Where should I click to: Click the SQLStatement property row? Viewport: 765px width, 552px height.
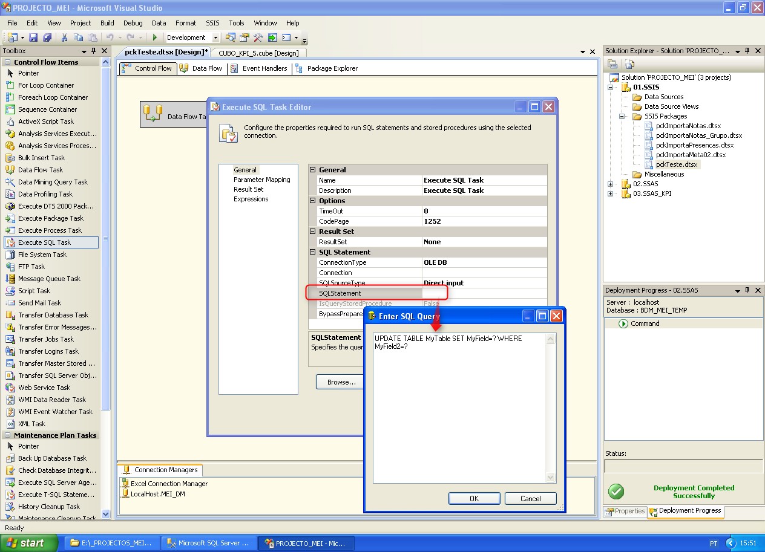tap(427, 293)
